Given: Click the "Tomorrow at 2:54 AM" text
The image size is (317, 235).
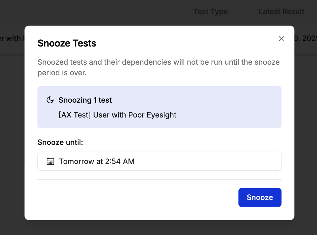Looking at the screenshot, I should coord(97,161).
